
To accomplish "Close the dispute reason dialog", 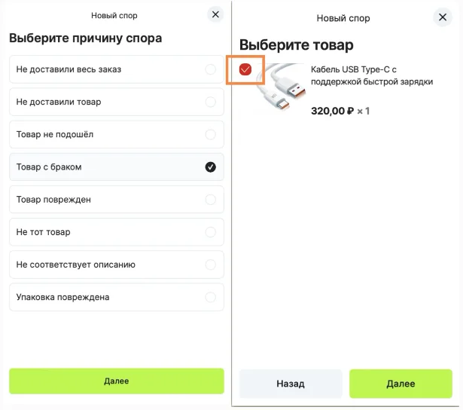I will tap(215, 14).
